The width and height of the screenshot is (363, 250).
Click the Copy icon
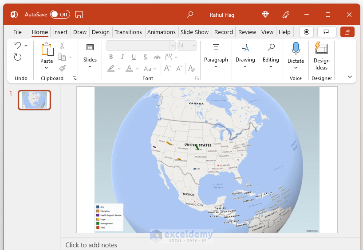click(62, 57)
